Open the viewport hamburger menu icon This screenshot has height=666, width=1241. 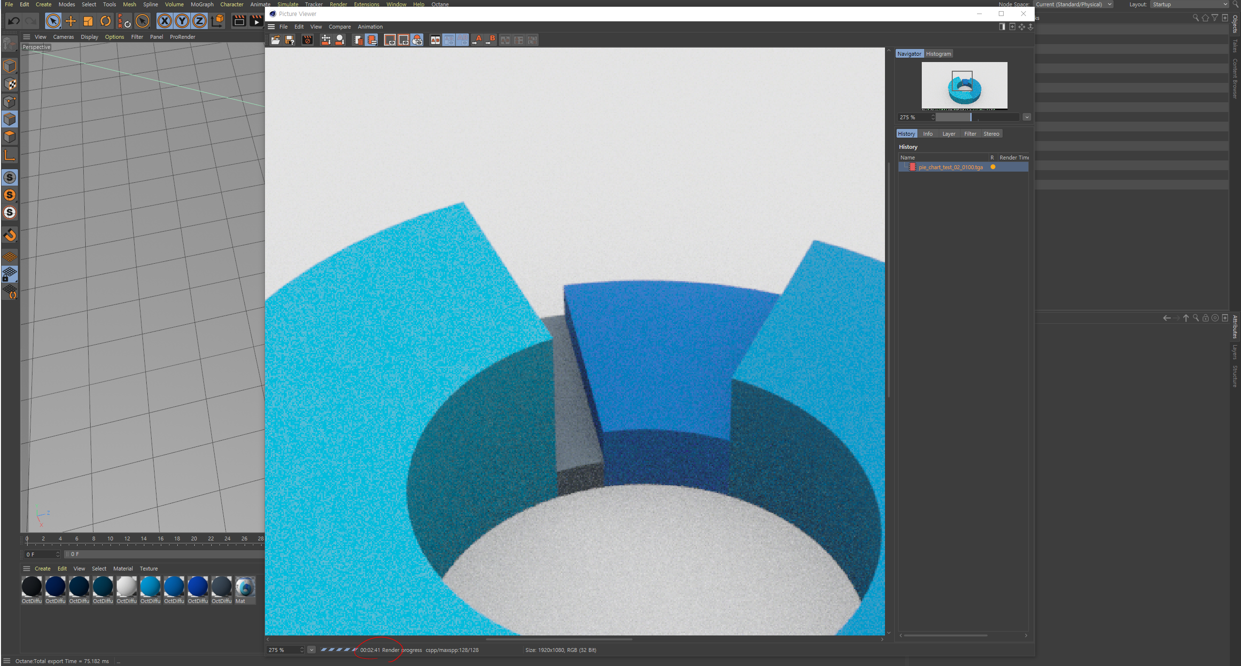tap(27, 37)
